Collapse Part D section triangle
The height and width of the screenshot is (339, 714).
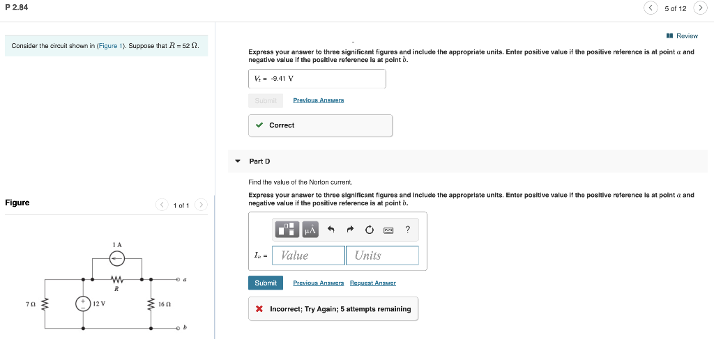pos(237,161)
